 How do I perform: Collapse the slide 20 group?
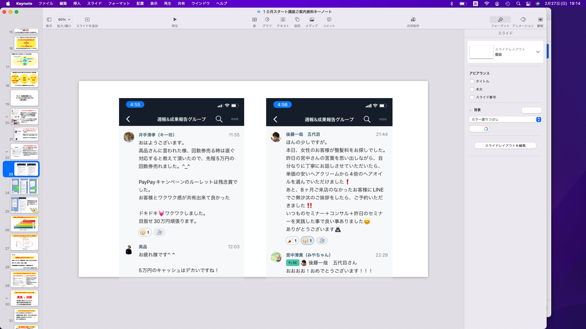(x=7, y=117)
